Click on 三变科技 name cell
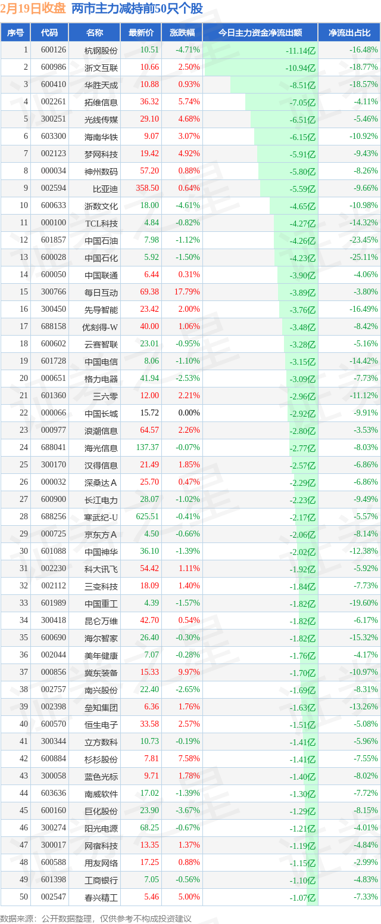 (x=101, y=587)
